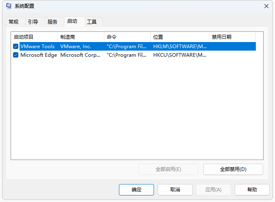This screenshot has width=275, height=202.
Task: Confirm with the 确定 button
Action: point(136,190)
